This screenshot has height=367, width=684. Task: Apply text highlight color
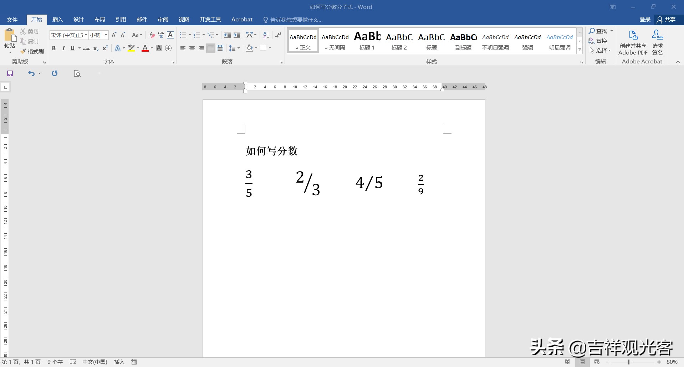[x=131, y=48]
